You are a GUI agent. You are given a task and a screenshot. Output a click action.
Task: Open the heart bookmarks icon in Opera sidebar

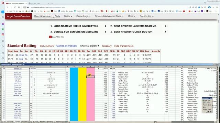[x=3, y=53]
